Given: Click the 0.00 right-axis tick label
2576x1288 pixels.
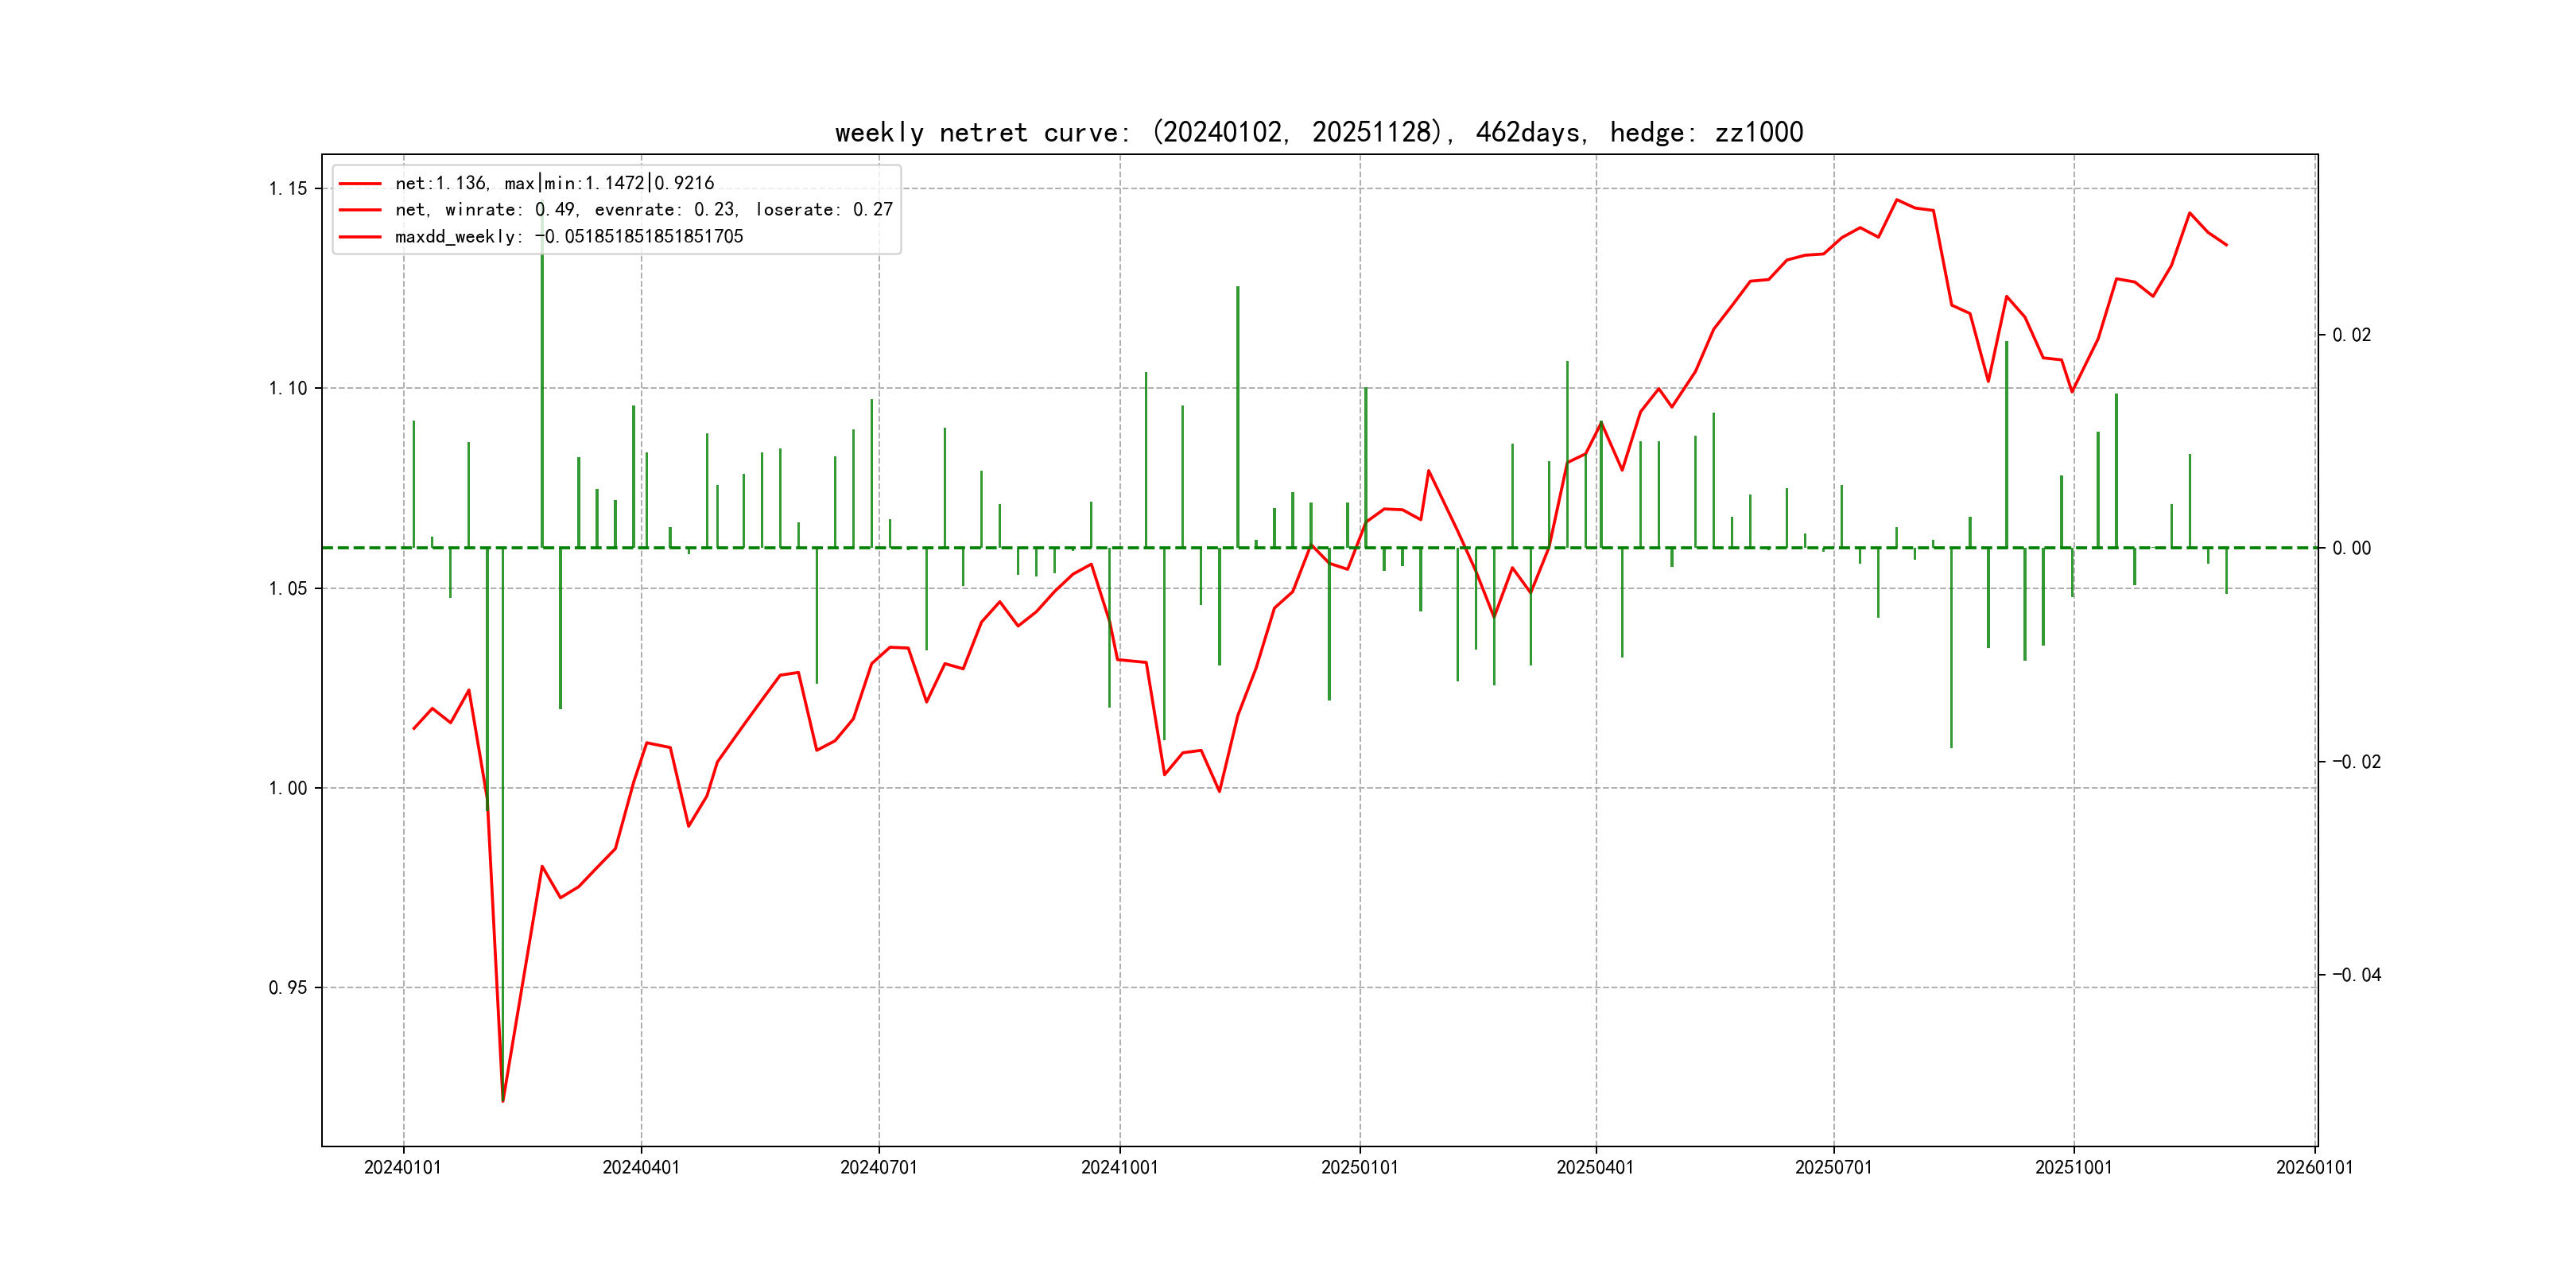Looking at the screenshot, I should click(2351, 548).
